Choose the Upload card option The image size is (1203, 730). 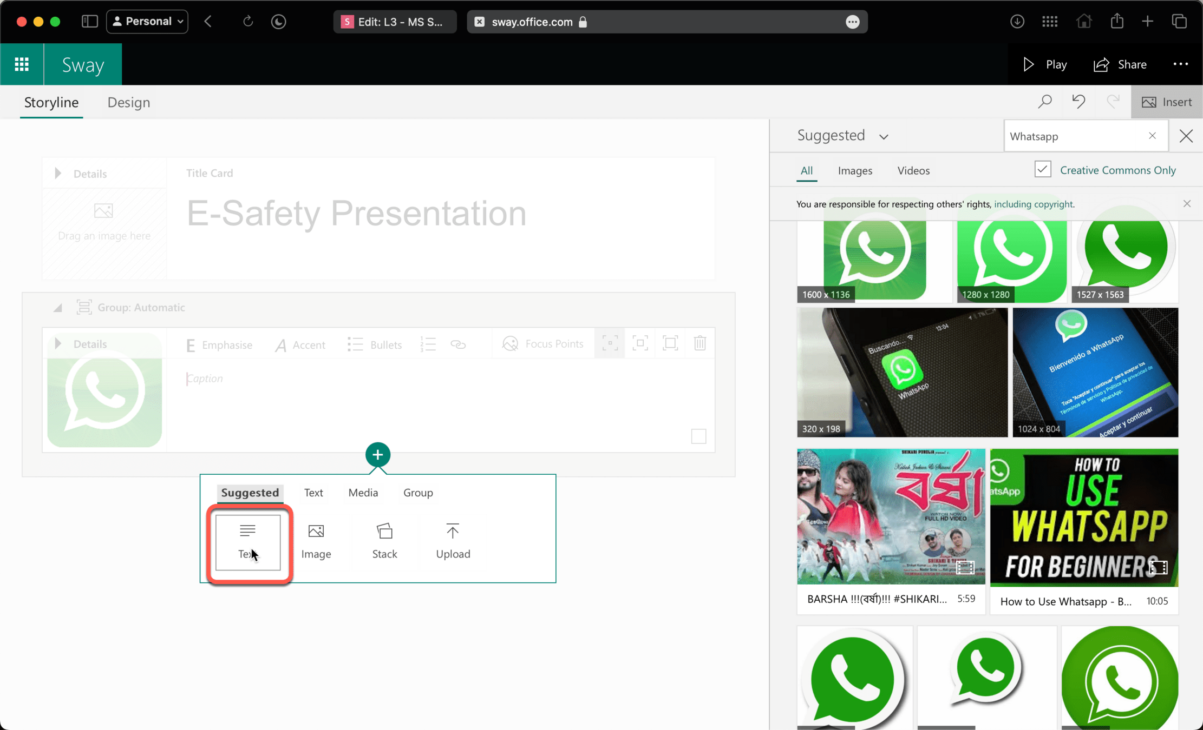453,540
